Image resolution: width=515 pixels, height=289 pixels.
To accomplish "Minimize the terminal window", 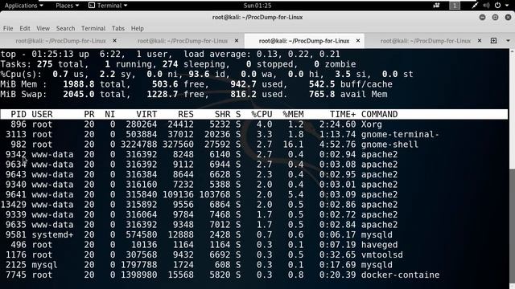I will coord(482,18).
